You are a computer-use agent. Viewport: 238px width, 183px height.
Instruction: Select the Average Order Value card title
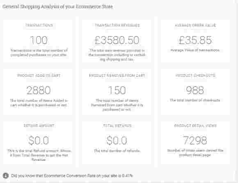coord(195,25)
